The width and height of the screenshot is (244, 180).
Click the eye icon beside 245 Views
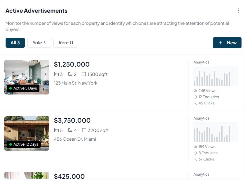coord(195,91)
